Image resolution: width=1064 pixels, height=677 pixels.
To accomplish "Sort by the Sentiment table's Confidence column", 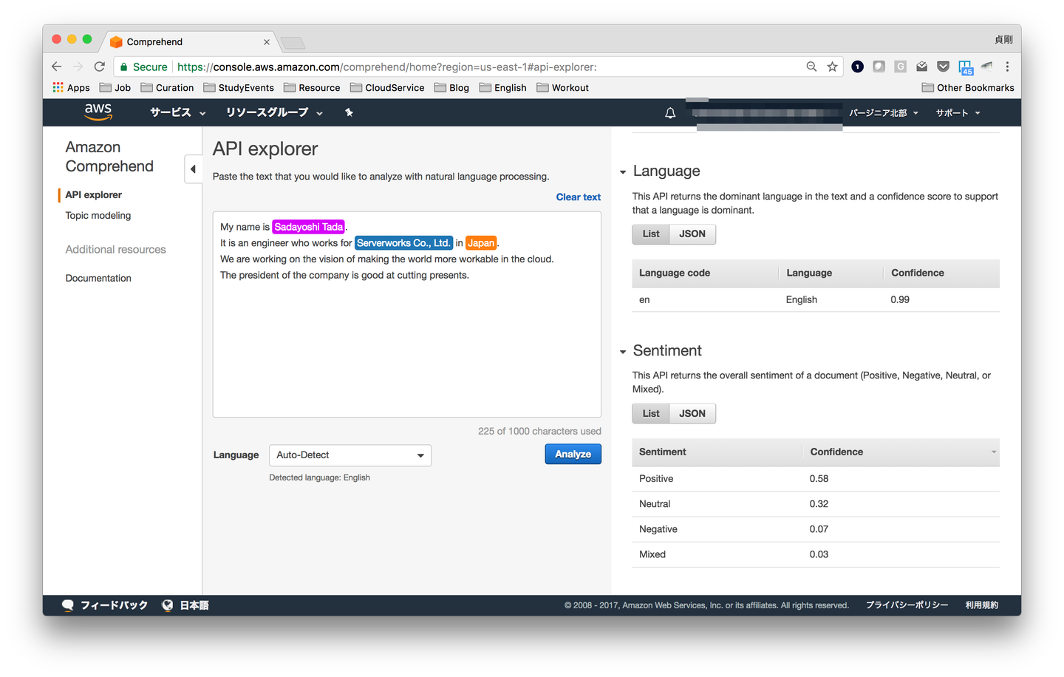I will pos(901,452).
